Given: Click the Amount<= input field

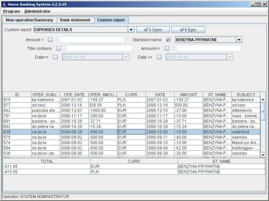Looking at the screenshot, I should [207, 49].
